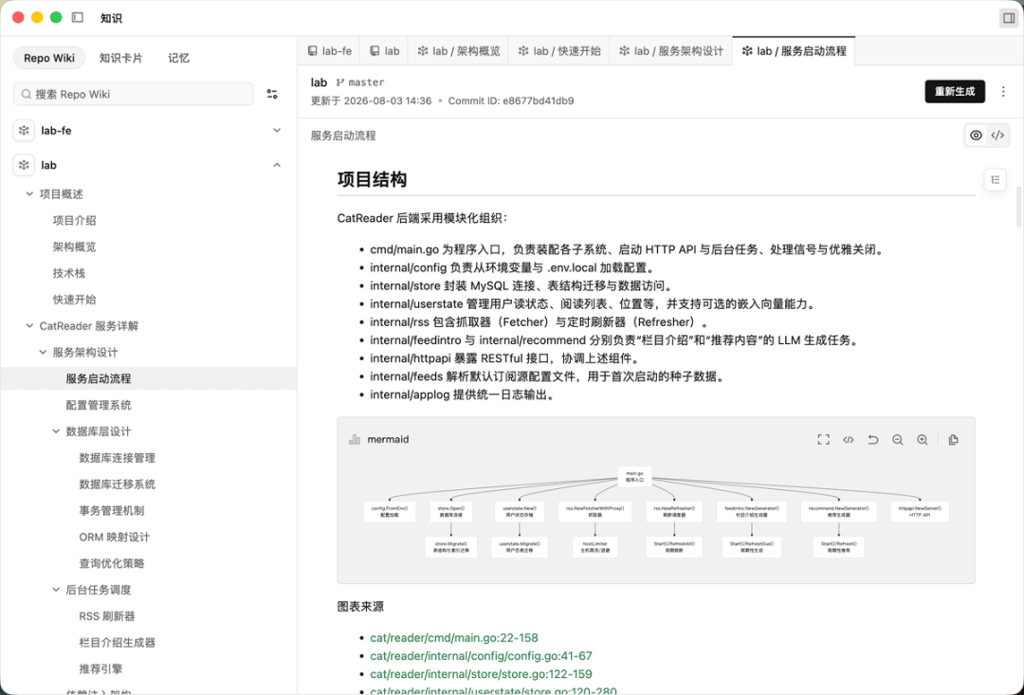Viewport: 1024px width, 695px height.
Task: Collapse the 服务架构设计 node
Action: tap(43, 352)
